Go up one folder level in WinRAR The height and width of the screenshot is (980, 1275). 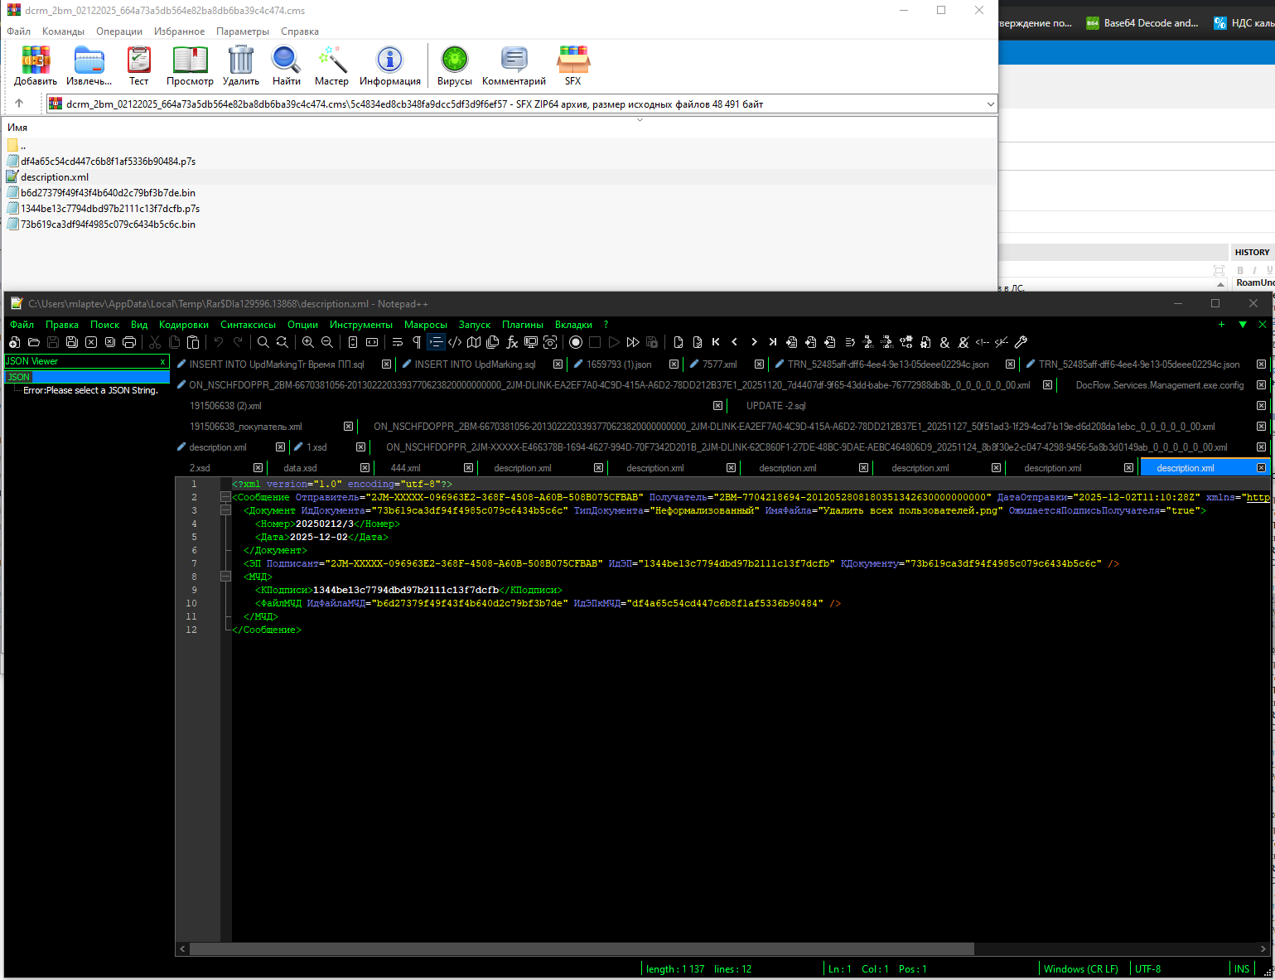pos(19,104)
